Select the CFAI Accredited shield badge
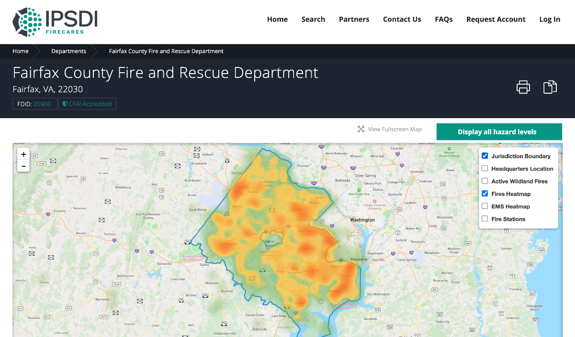The width and height of the screenshot is (575, 337). coord(87,103)
